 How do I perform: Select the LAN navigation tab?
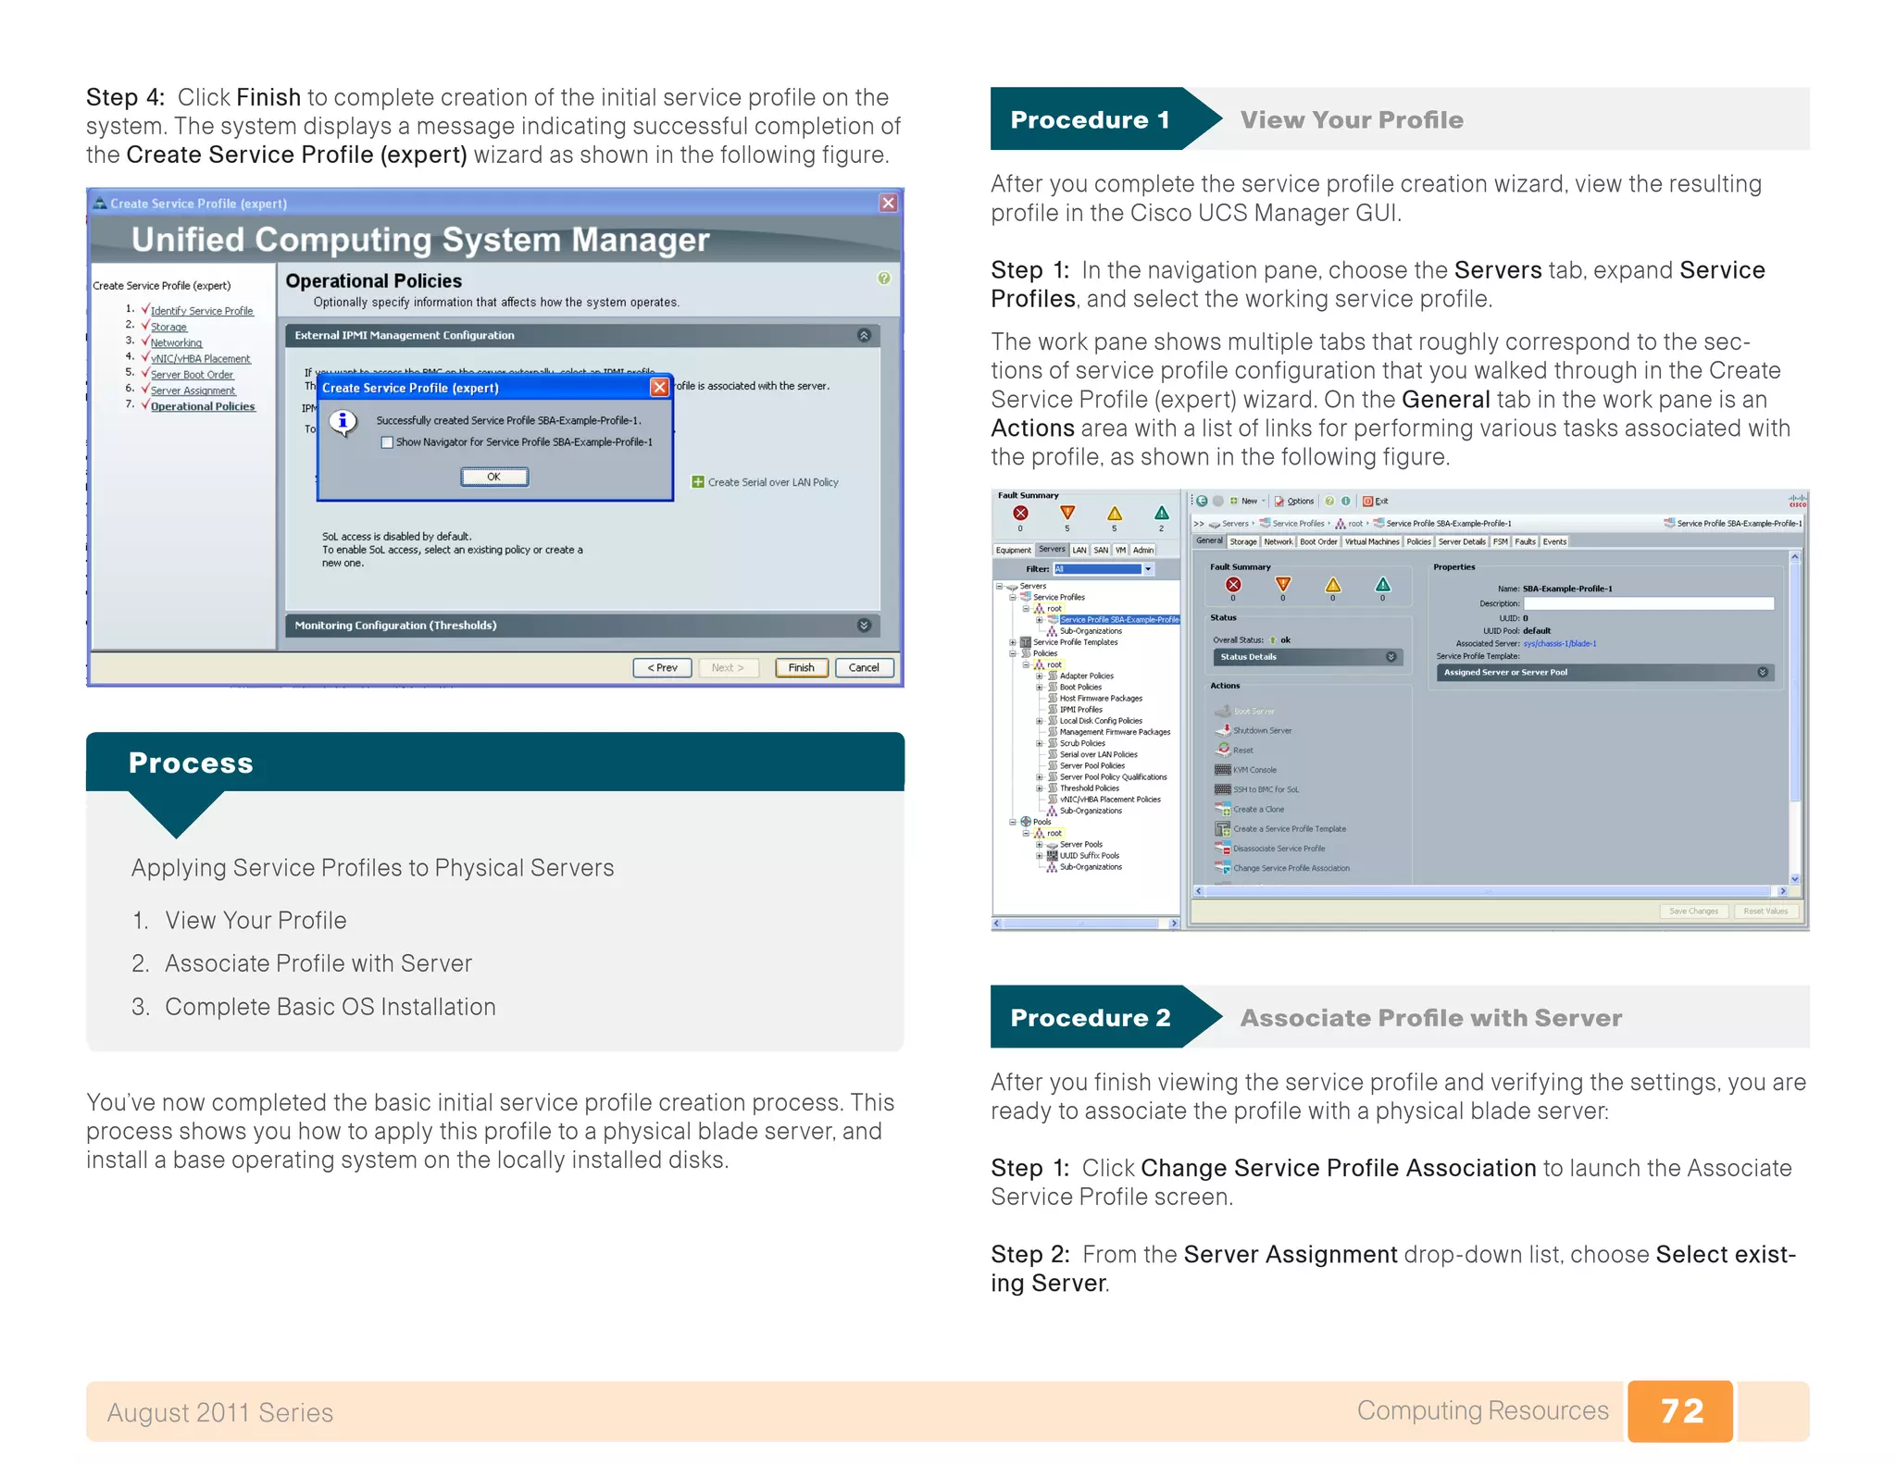pyautogui.click(x=1079, y=550)
